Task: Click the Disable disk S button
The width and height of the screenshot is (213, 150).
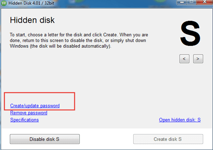Action: [x=45, y=139]
